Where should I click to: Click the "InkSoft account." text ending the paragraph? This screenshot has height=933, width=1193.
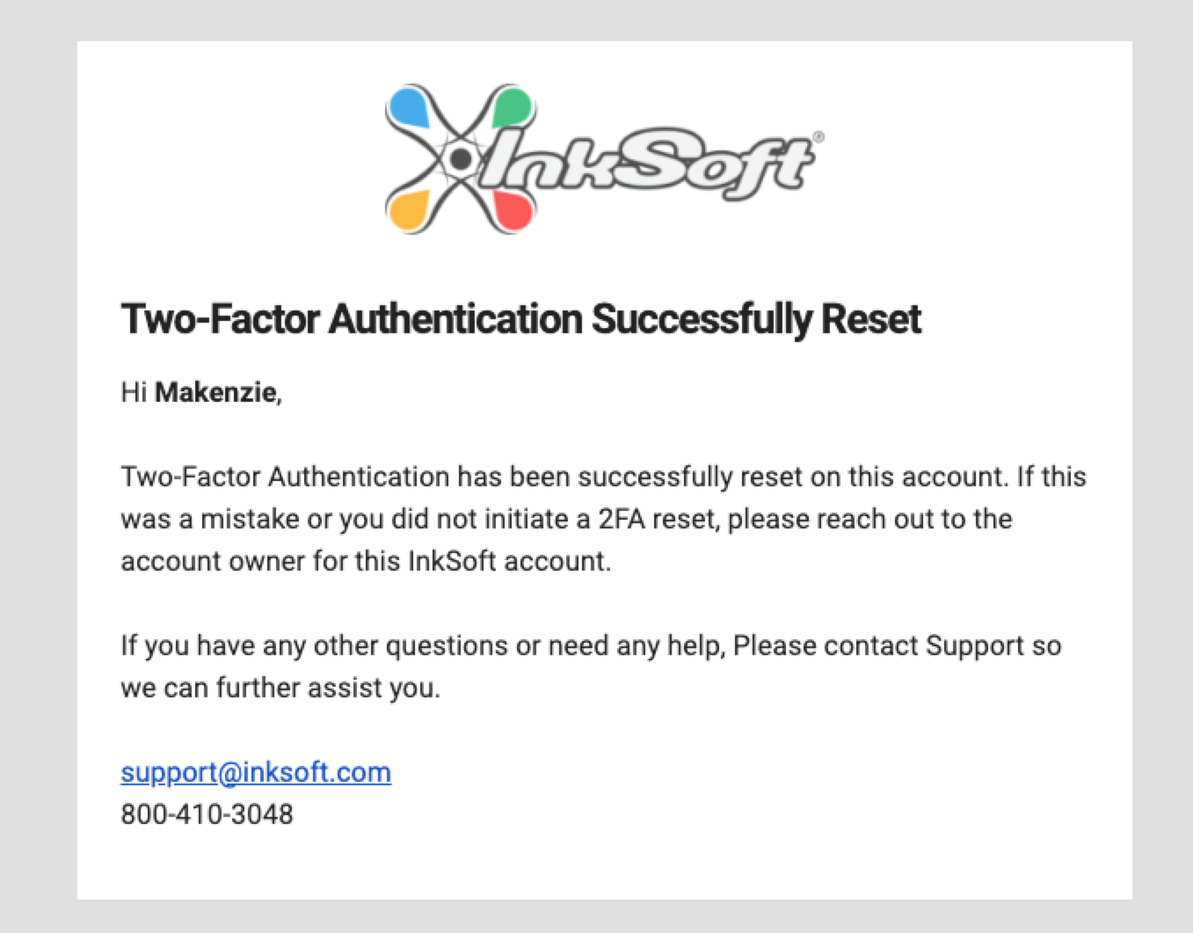pos(509,561)
